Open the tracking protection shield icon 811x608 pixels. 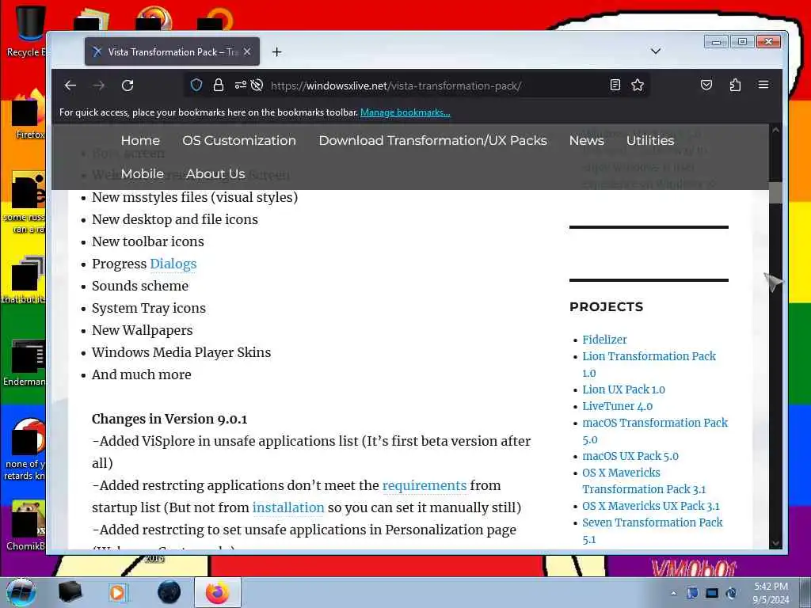196,85
